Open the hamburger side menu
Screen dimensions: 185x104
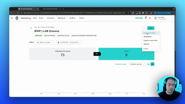[x=12, y=18]
